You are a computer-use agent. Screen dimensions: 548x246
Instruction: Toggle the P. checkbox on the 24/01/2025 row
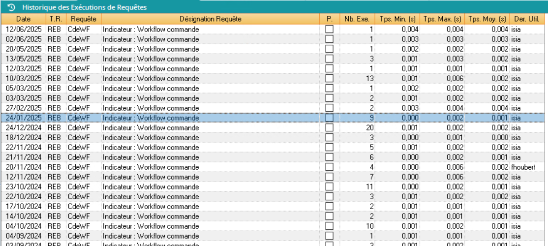tap(329, 118)
